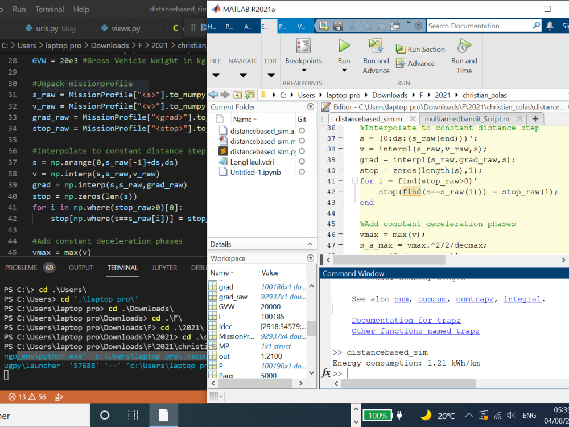Switch to multiarmedbandit_Script.m editor tab

click(466, 118)
